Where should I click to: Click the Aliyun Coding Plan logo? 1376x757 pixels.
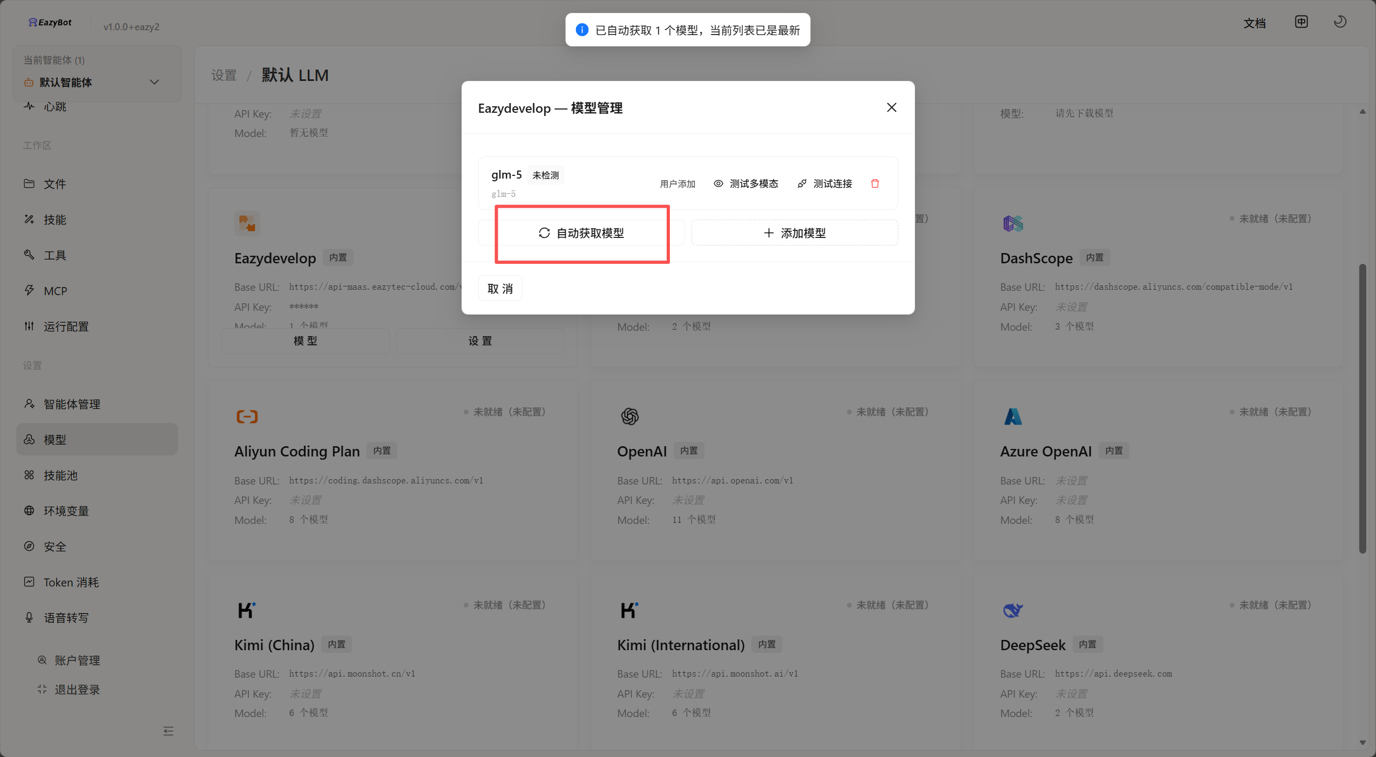247,417
